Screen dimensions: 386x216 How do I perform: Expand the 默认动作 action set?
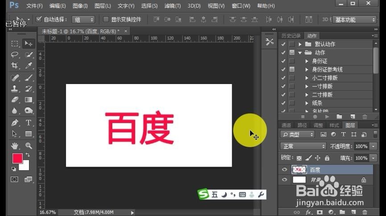pyautogui.click(x=300, y=44)
